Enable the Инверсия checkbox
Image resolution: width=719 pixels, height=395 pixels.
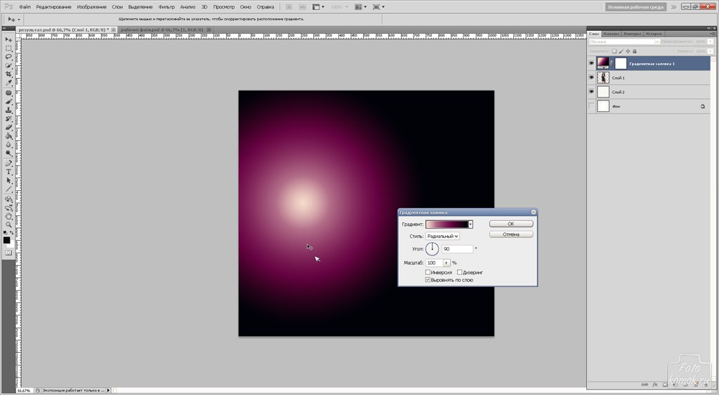click(x=428, y=272)
